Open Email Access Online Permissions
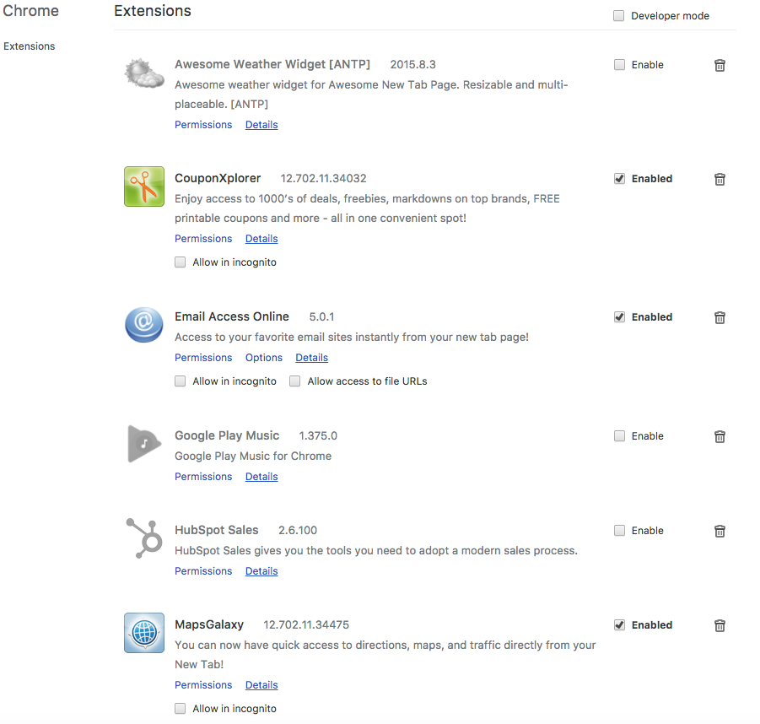This screenshot has height=724, width=760. [203, 358]
